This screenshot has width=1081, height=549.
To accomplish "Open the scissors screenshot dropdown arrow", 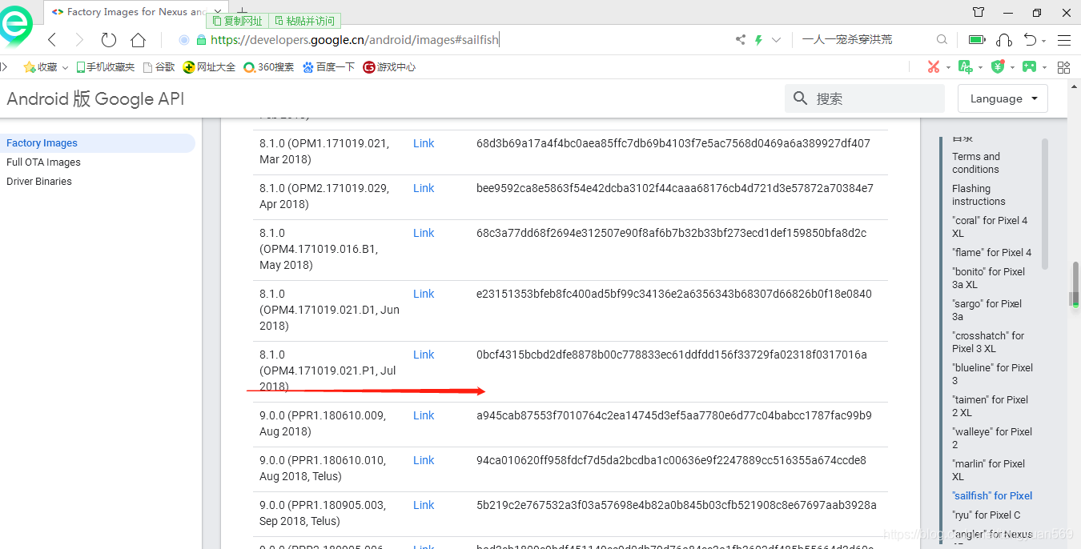I will click(948, 68).
